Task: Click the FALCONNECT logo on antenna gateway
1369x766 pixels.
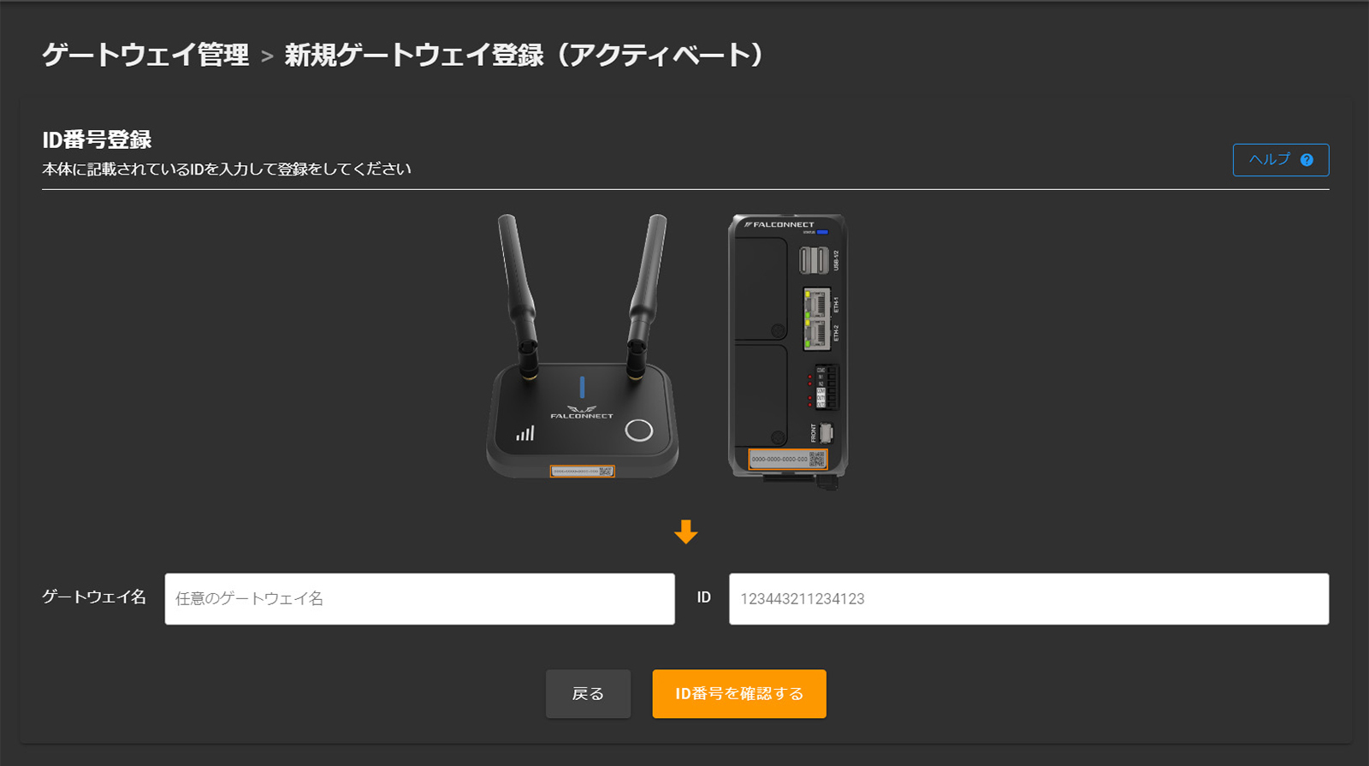Action: click(x=582, y=412)
